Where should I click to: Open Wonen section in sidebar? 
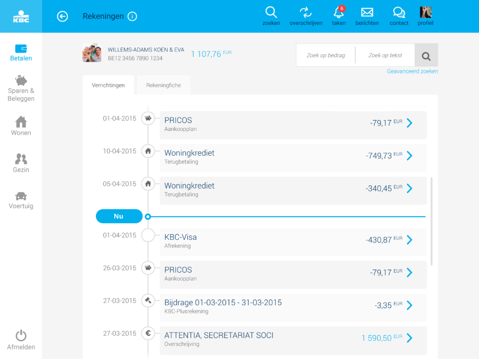click(x=21, y=126)
